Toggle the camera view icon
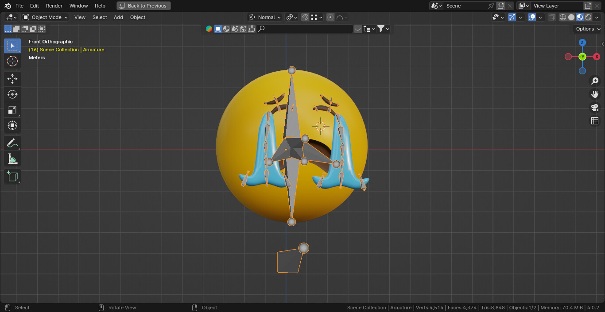 point(595,108)
